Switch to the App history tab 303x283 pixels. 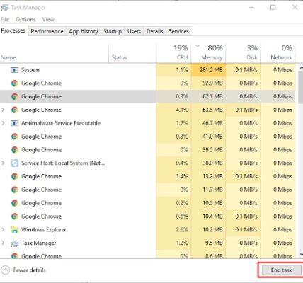(84, 31)
